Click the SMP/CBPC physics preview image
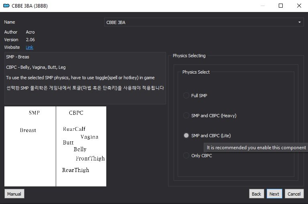The width and height of the screenshot is (308, 204). click(55, 146)
